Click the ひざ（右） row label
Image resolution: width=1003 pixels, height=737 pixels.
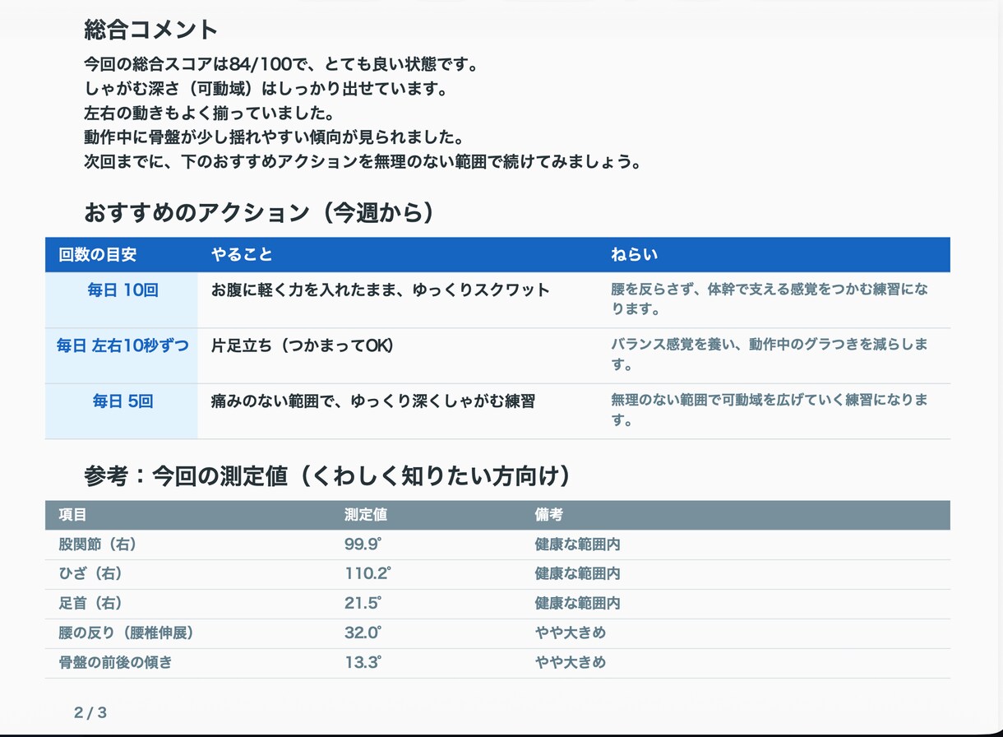(90, 574)
